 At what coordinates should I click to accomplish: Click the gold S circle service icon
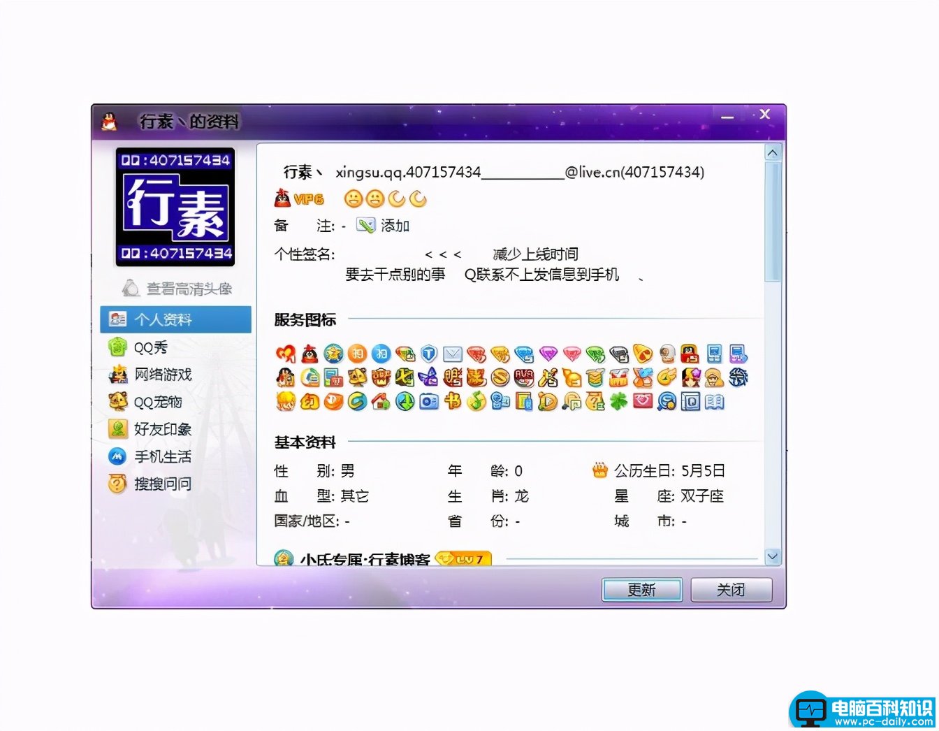(x=500, y=378)
